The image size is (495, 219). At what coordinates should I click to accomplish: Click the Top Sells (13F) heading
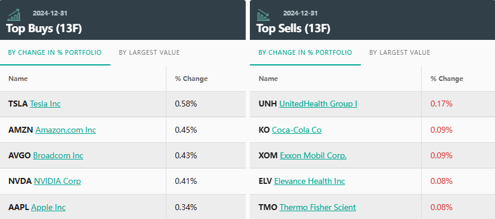coord(293,29)
